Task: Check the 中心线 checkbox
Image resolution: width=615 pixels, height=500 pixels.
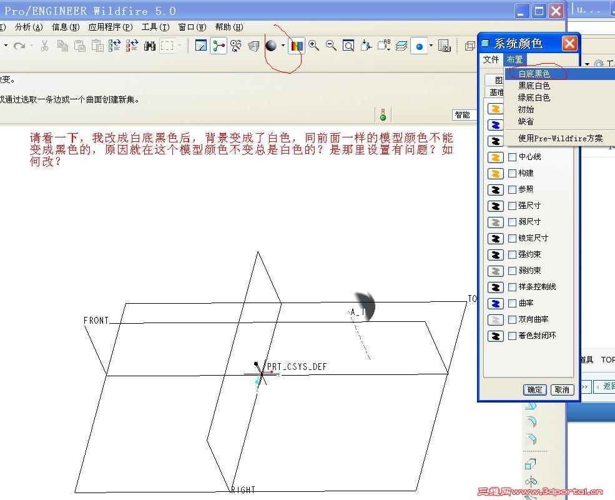Action: pos(512,157)
